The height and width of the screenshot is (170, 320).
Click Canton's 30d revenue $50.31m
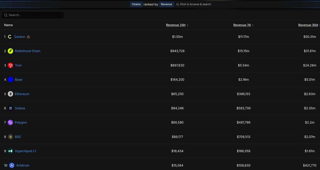click(x=310, y=37)
